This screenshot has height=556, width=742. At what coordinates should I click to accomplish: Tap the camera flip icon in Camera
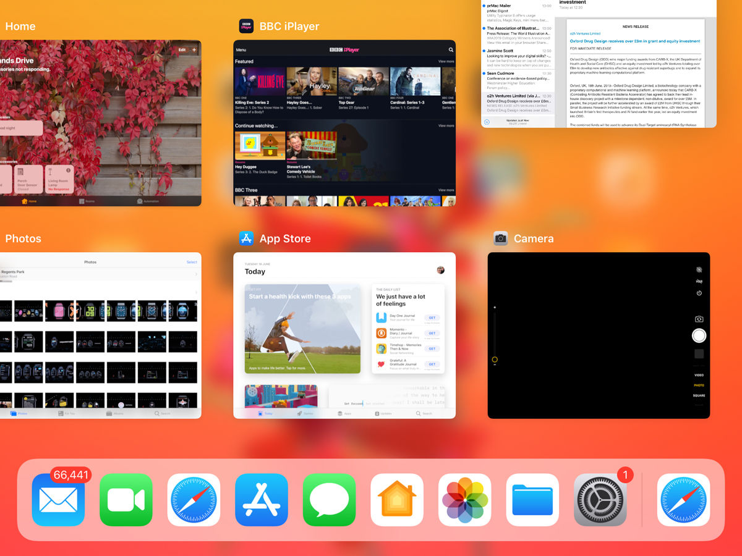[x=699, y=318]
